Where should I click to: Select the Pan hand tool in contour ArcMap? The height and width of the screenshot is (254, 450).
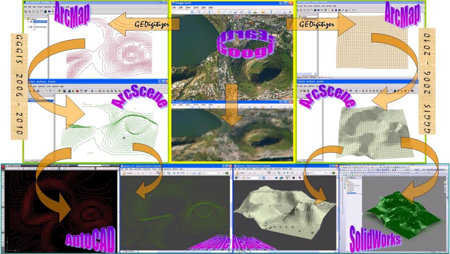tap(42, 11)
